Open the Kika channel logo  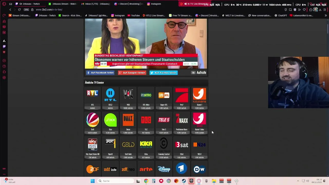(146, 145)
